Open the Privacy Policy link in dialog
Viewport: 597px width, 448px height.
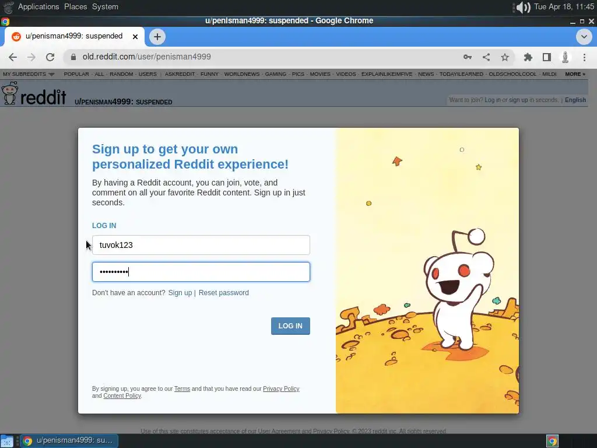[281, 388]
